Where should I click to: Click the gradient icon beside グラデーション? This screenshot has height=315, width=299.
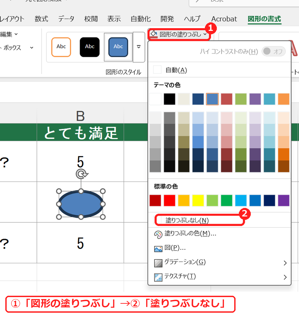(x=158, y=263)
